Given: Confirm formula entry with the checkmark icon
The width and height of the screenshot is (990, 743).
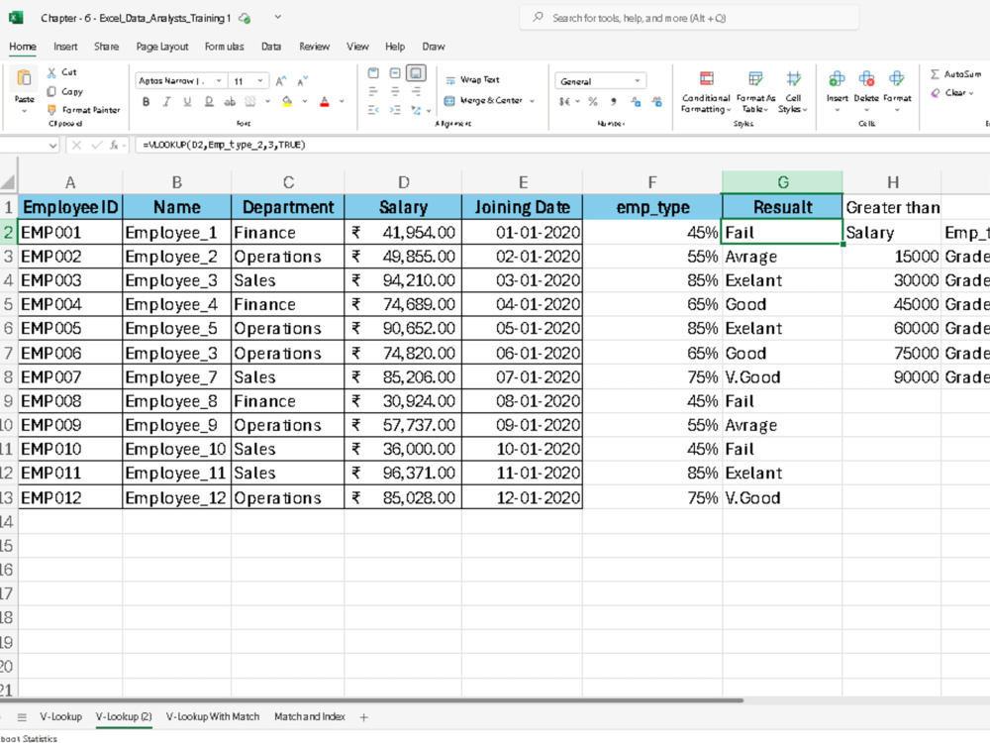Looking at the screenshot, I should 97,145.
